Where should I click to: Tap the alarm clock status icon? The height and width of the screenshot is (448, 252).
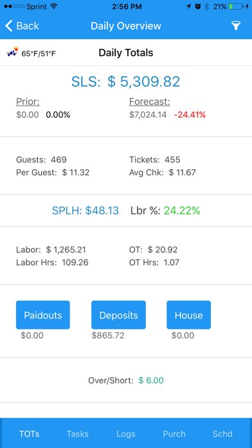click(x=198, y=6)
